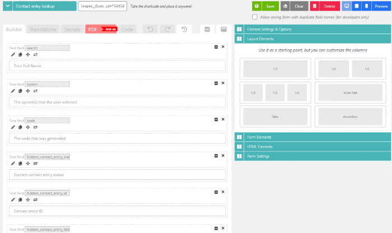The image size is (392, 233).
Task: Edit the form title Contact entry lookup
Action: coord(44,6)
